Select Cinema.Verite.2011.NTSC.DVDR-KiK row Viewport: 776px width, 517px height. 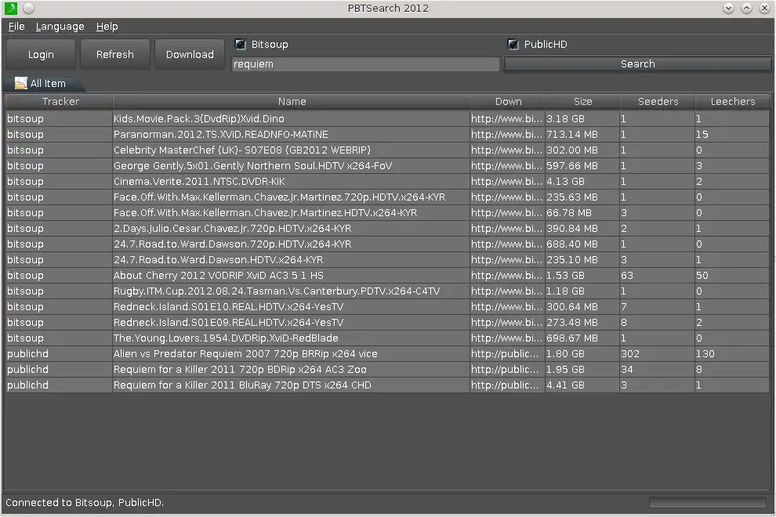(x=387, y=182)
